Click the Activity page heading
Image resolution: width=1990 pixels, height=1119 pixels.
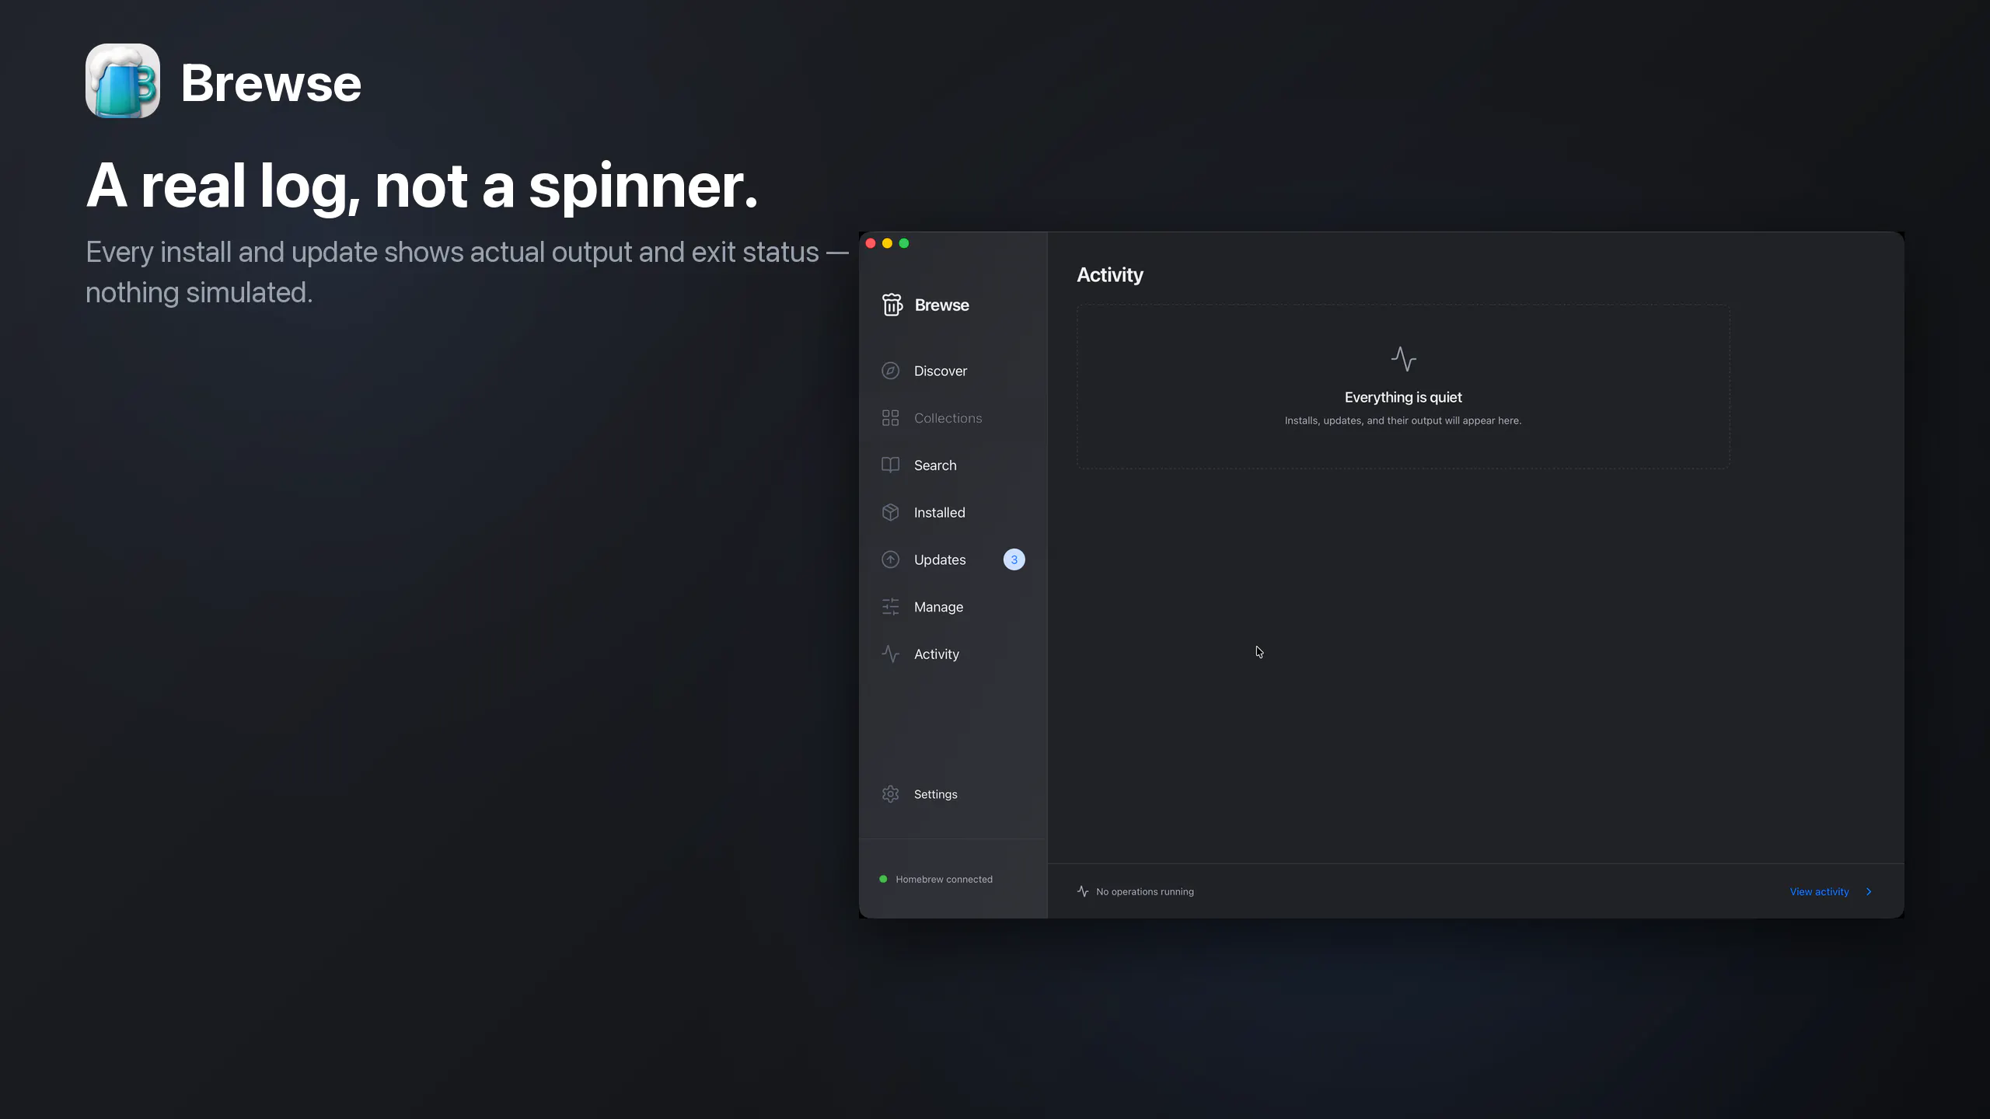[x=1109, y=274]
